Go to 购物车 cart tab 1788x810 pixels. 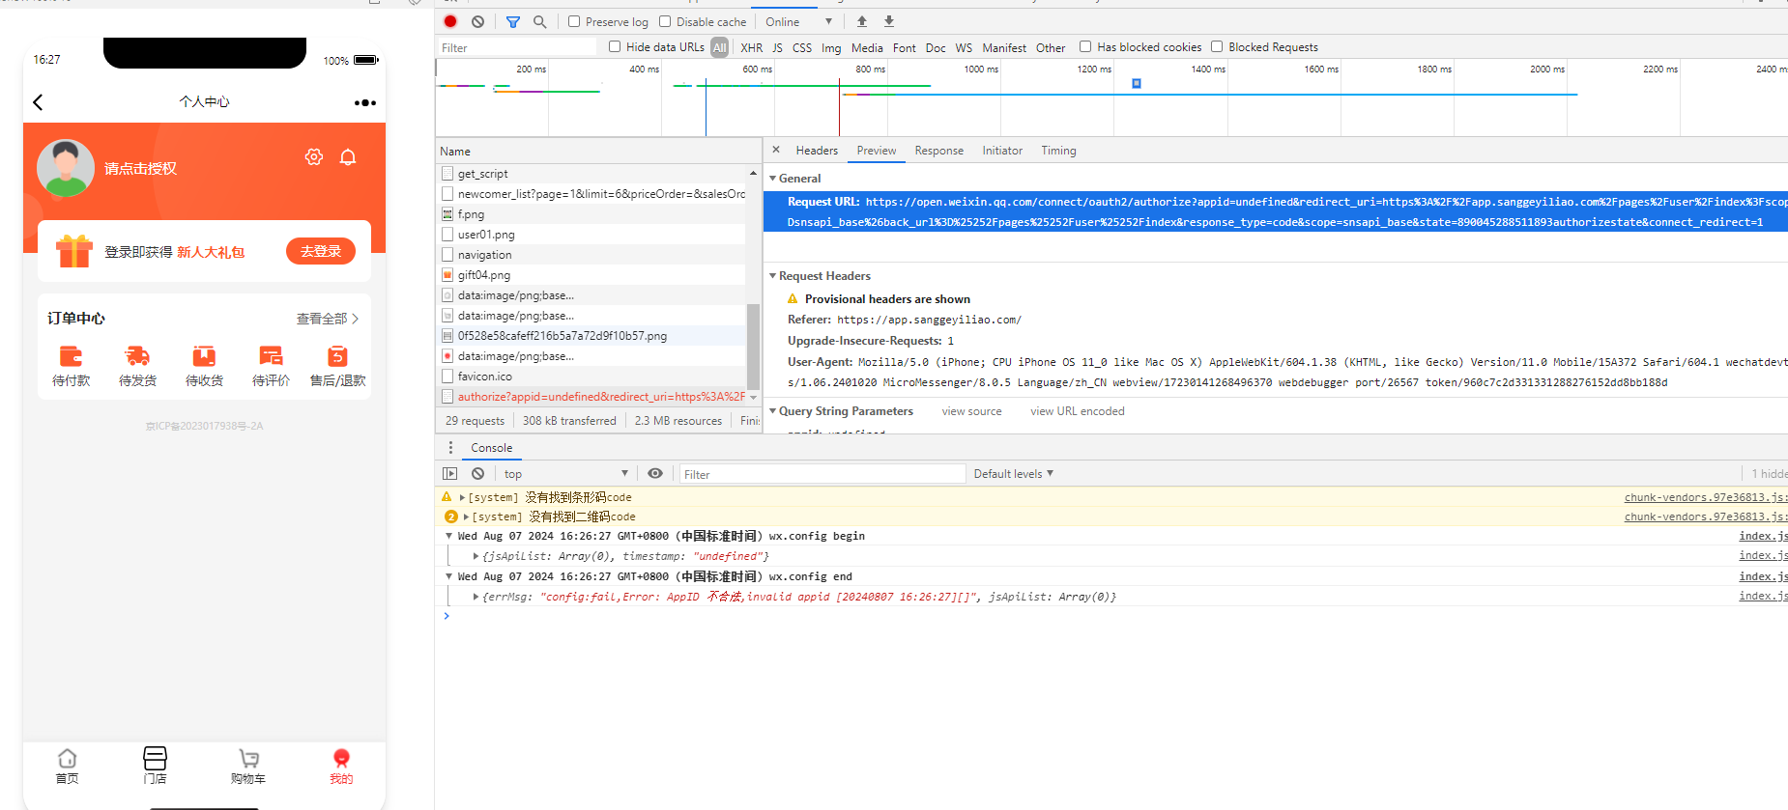[248, 767]
